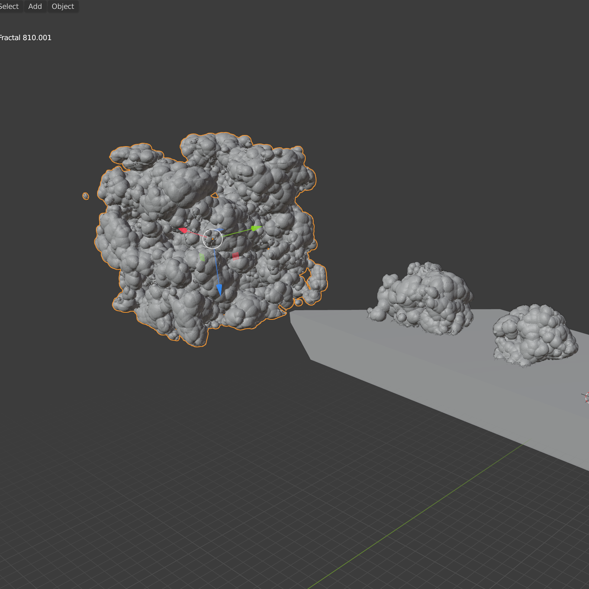Open the Object menu
Screen dimensions: 589x589
pyautogui.click(x=63, y=6)
